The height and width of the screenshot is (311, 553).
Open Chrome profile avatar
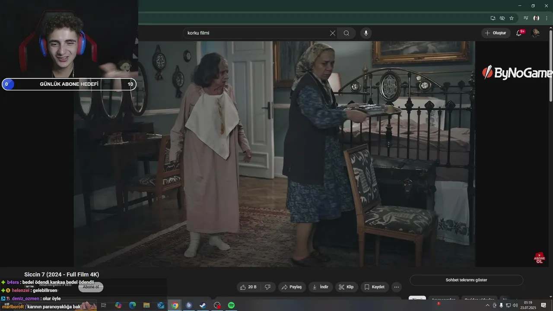[536, 18]
